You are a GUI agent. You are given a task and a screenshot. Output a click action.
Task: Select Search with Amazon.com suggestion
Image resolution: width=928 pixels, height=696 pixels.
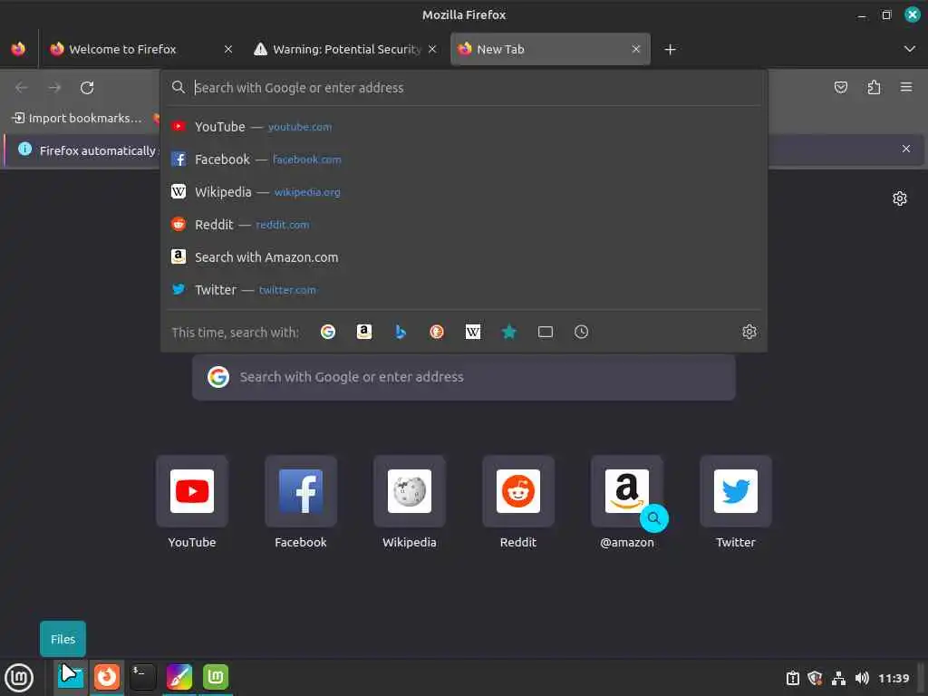pyautogui.click(x=464, y=256)
